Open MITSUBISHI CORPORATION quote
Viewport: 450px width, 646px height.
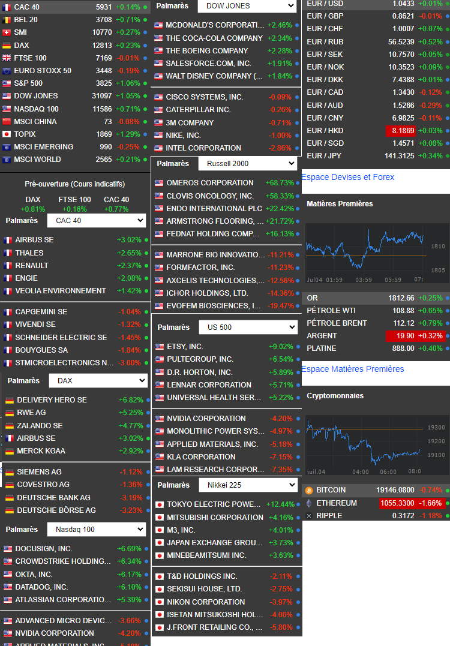(x=215, y=518)
